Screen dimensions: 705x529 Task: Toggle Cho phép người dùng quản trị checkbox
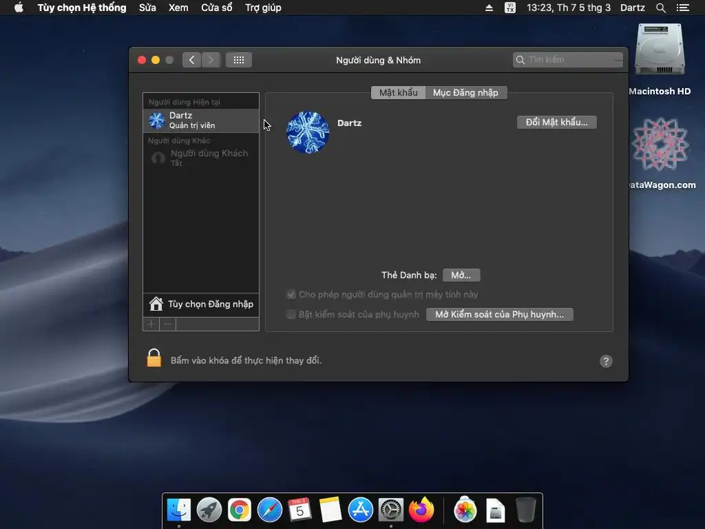click(291, 295)
